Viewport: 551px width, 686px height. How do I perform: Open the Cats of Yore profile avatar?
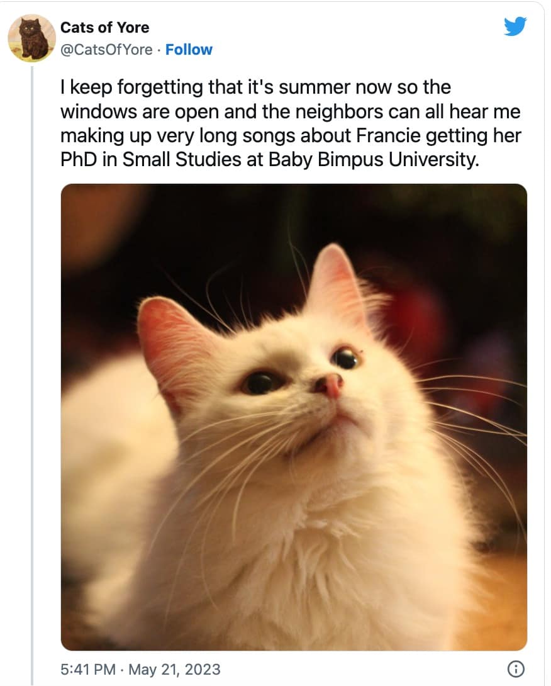click(x=31, y=38)
